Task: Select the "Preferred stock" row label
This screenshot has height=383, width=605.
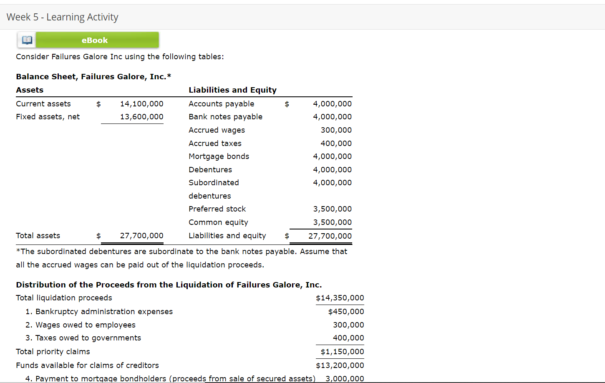Action: 217,209
